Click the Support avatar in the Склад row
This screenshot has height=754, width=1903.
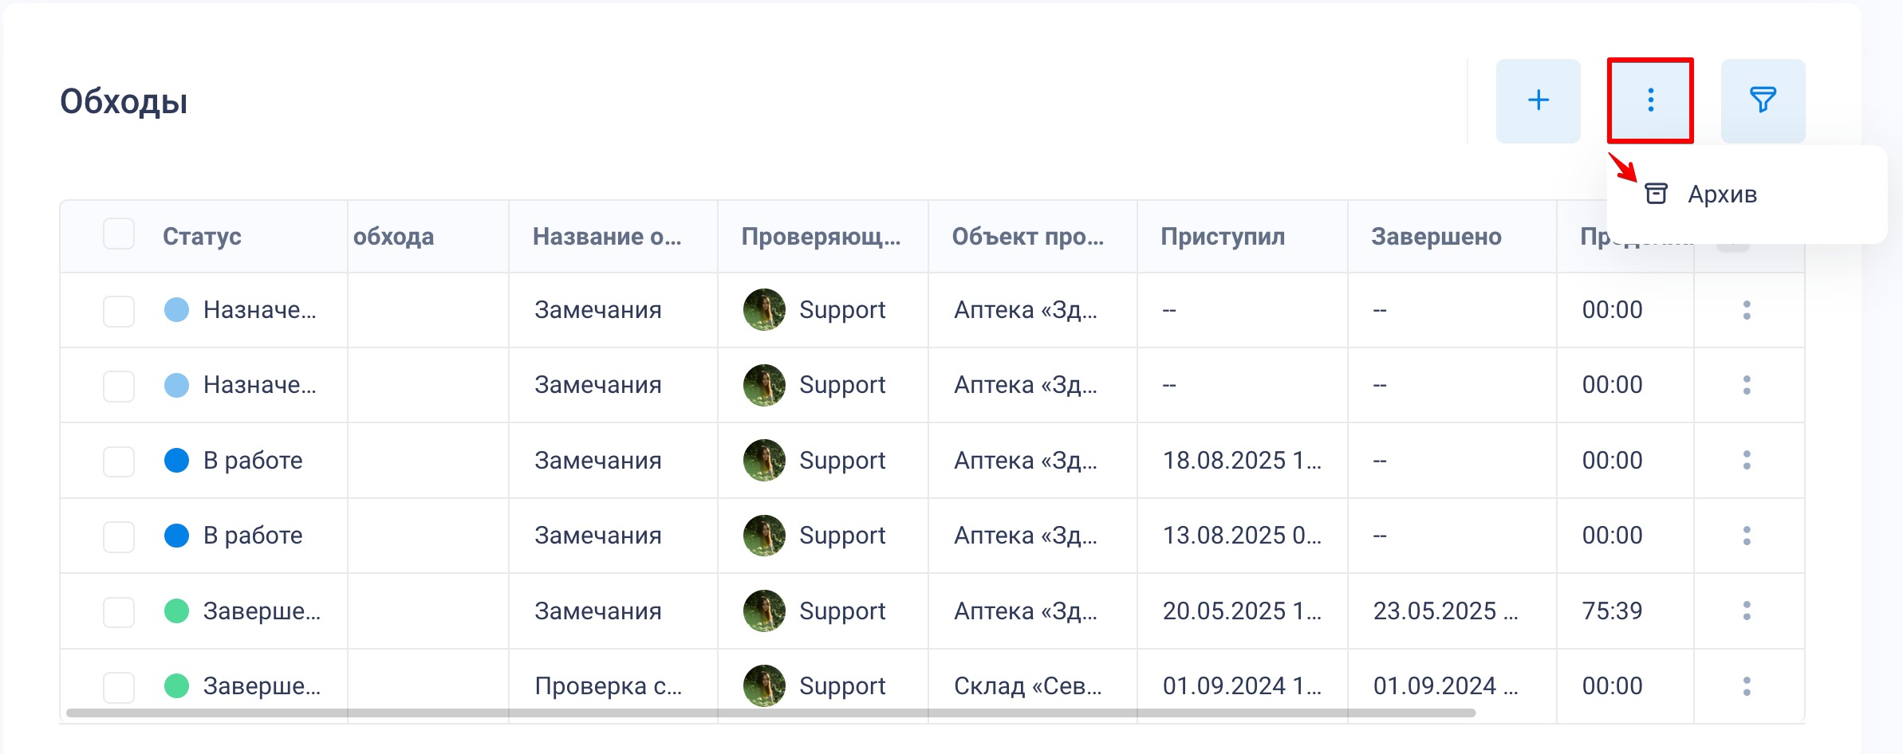click(x=764, y=685)
